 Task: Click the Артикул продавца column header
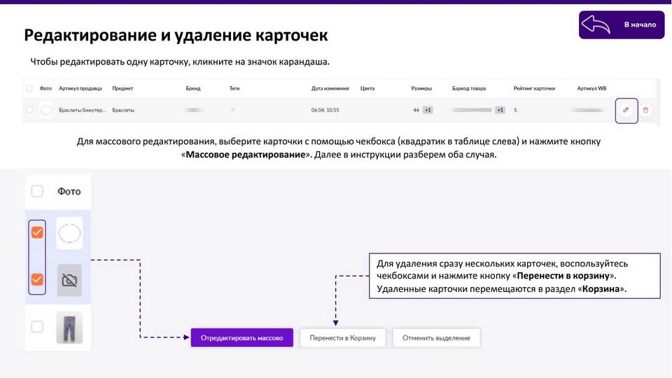[x=80, y=88]
